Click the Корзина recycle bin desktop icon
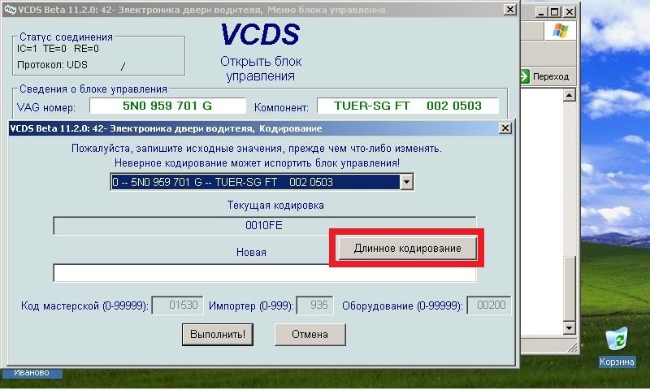The height and width of the screenshot is (390, 650). point(617,347)
